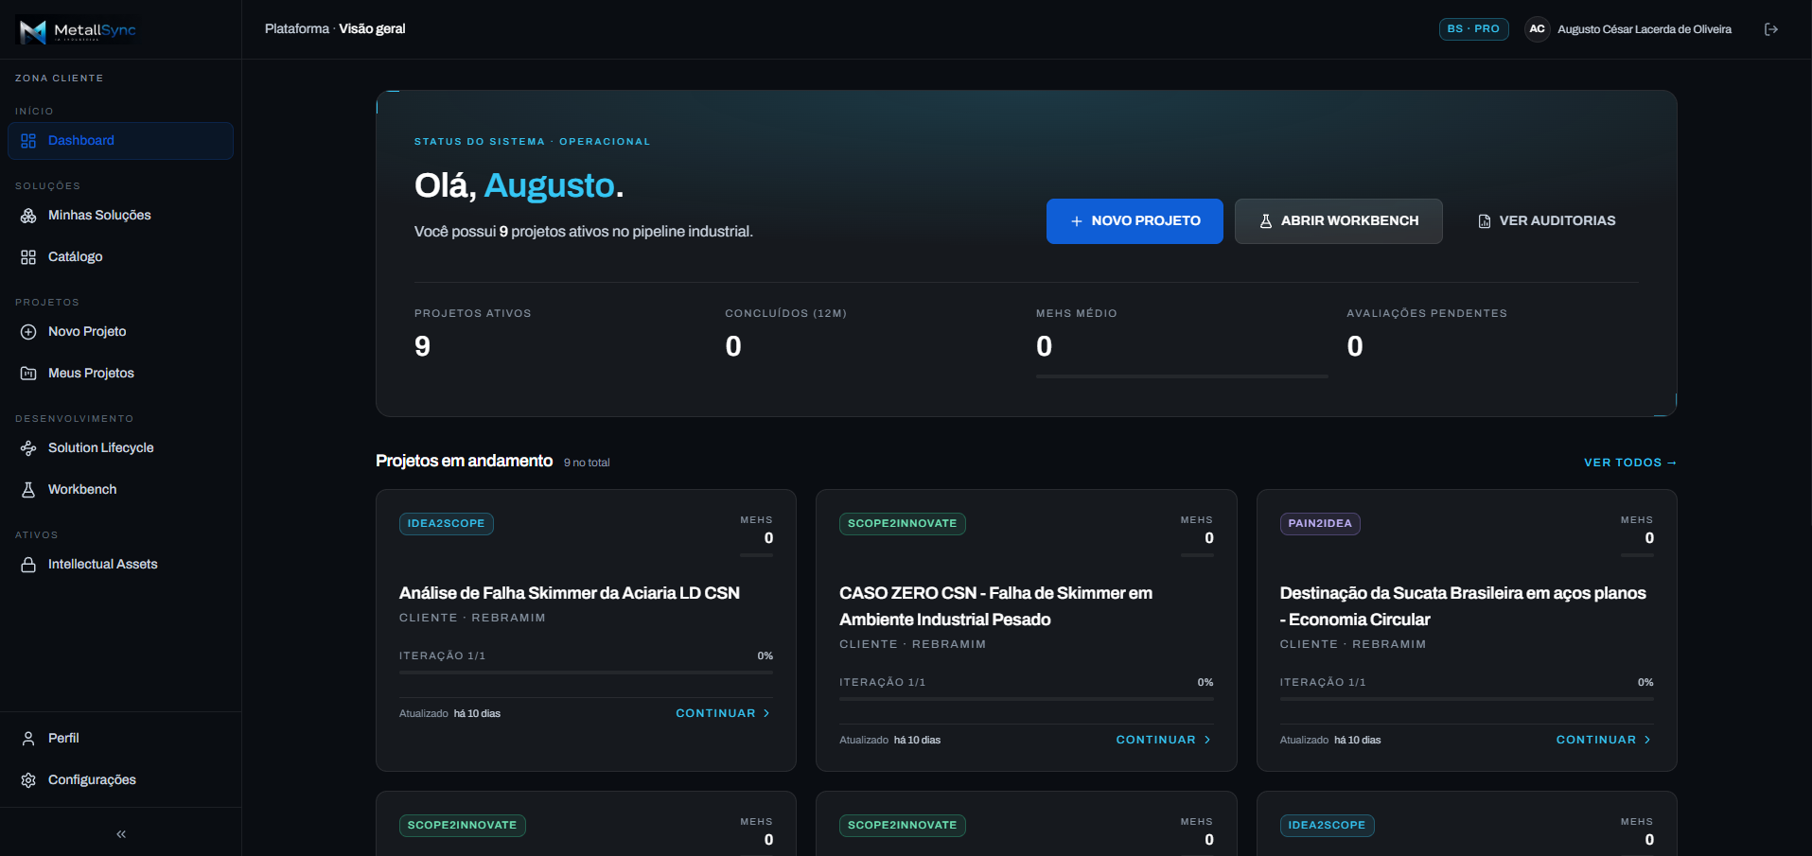Select the Workbench flask icon in sidebar

point(28,490)
